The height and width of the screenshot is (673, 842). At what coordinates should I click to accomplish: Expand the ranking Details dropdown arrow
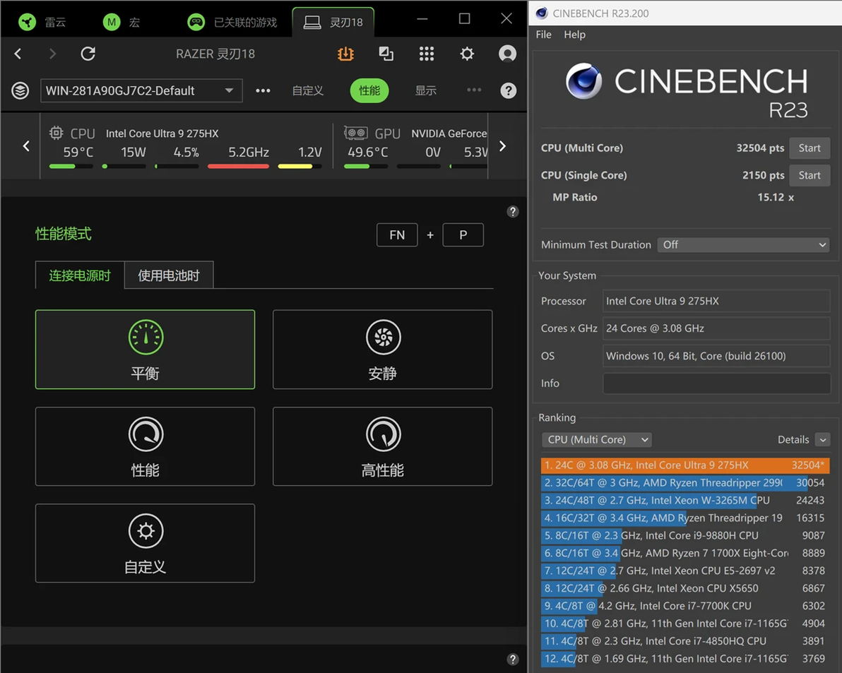pyautogui.click(x=822, y=439)
